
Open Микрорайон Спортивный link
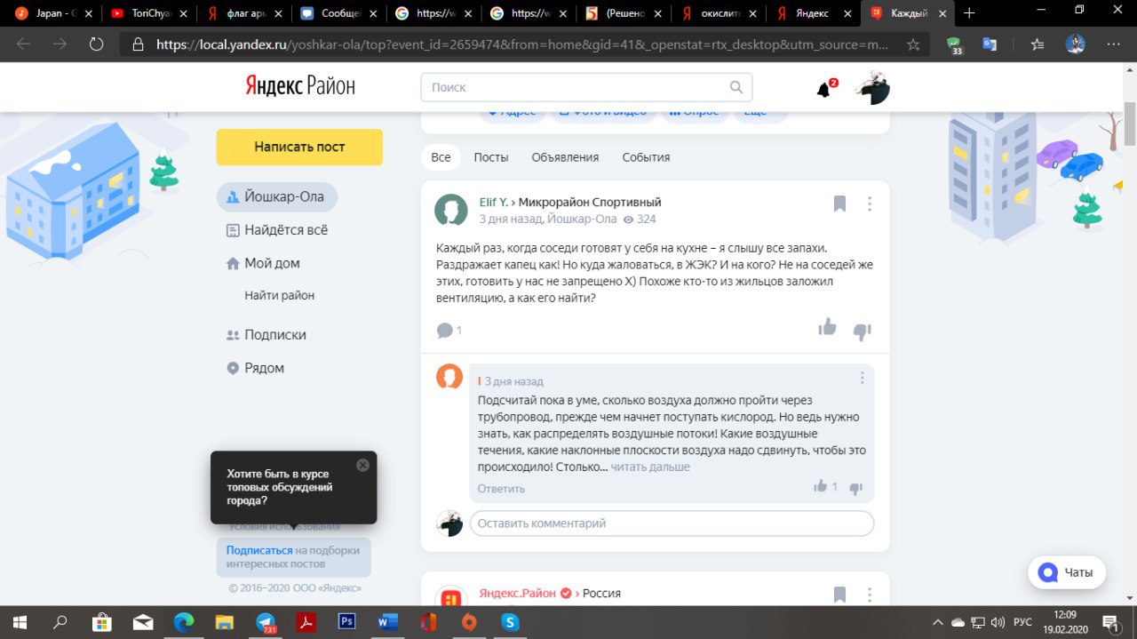coord(590,203)
